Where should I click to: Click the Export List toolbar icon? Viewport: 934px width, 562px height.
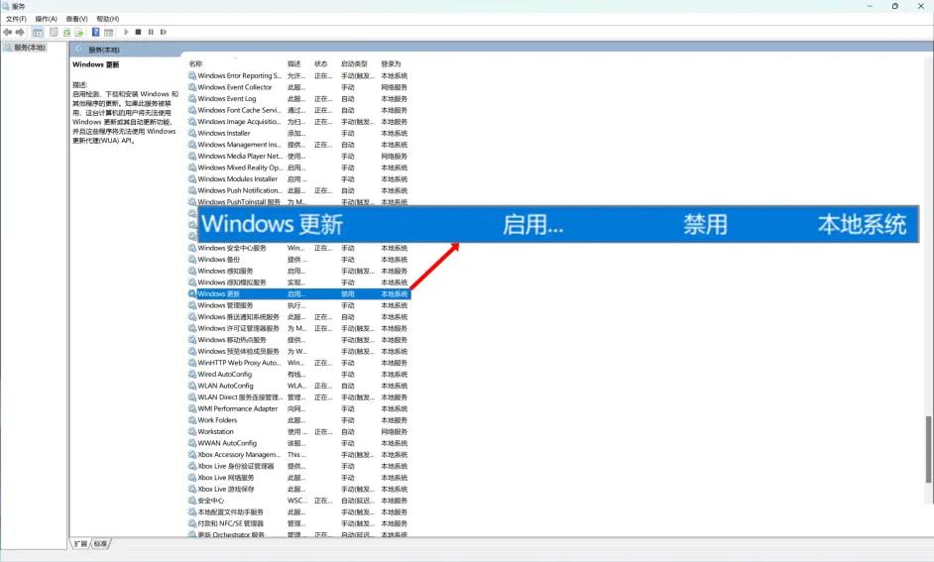pos(78,32)
